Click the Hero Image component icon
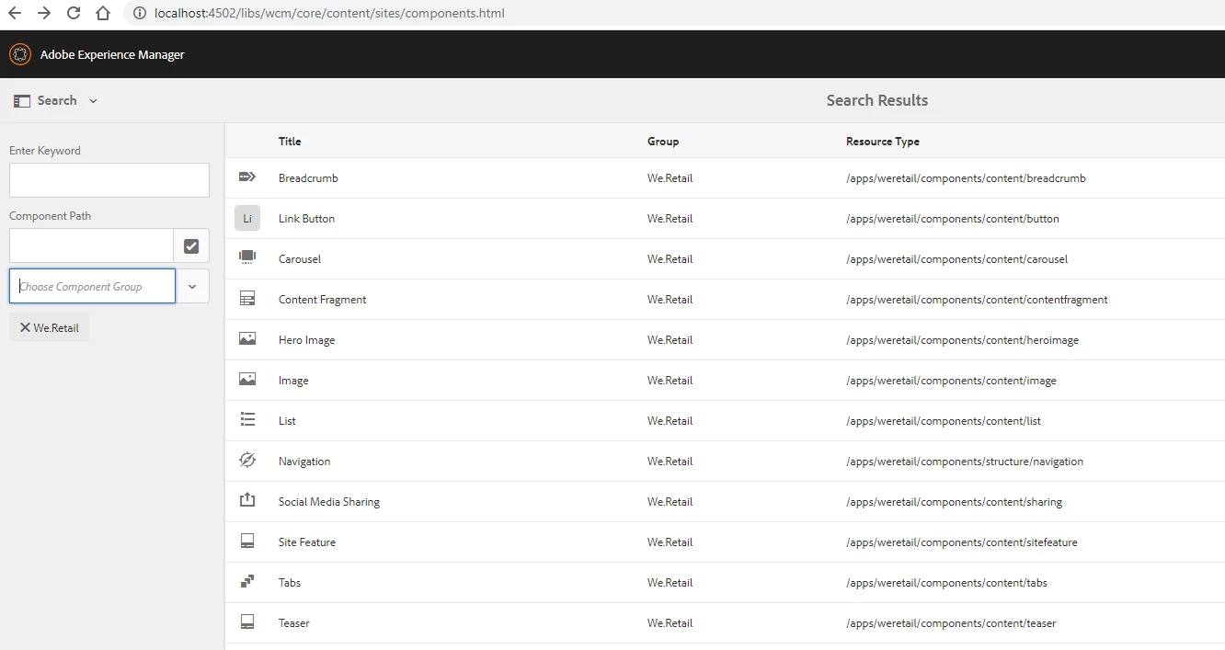The width and height of the screenshot is (1225, 650). 247,339
